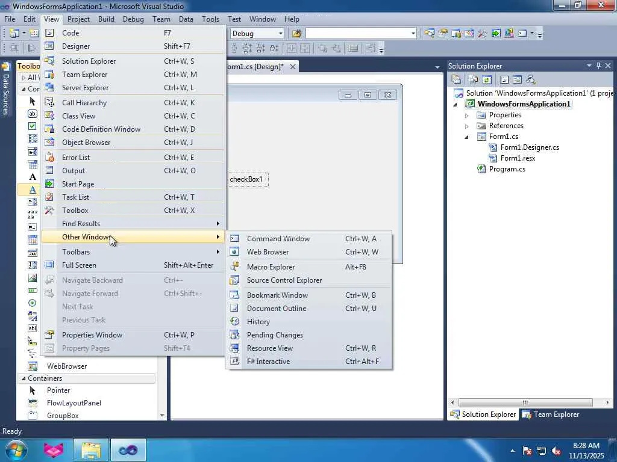Open the active documents dropdown arrow
617x462 pixels.
437,67
